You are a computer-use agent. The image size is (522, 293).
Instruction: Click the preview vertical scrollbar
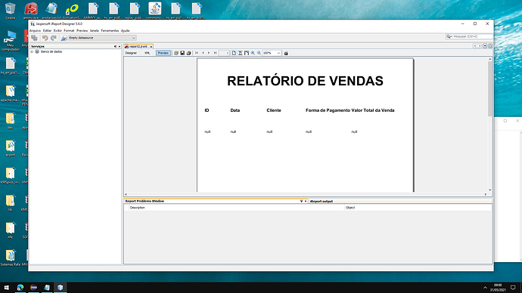pos(489,125)
